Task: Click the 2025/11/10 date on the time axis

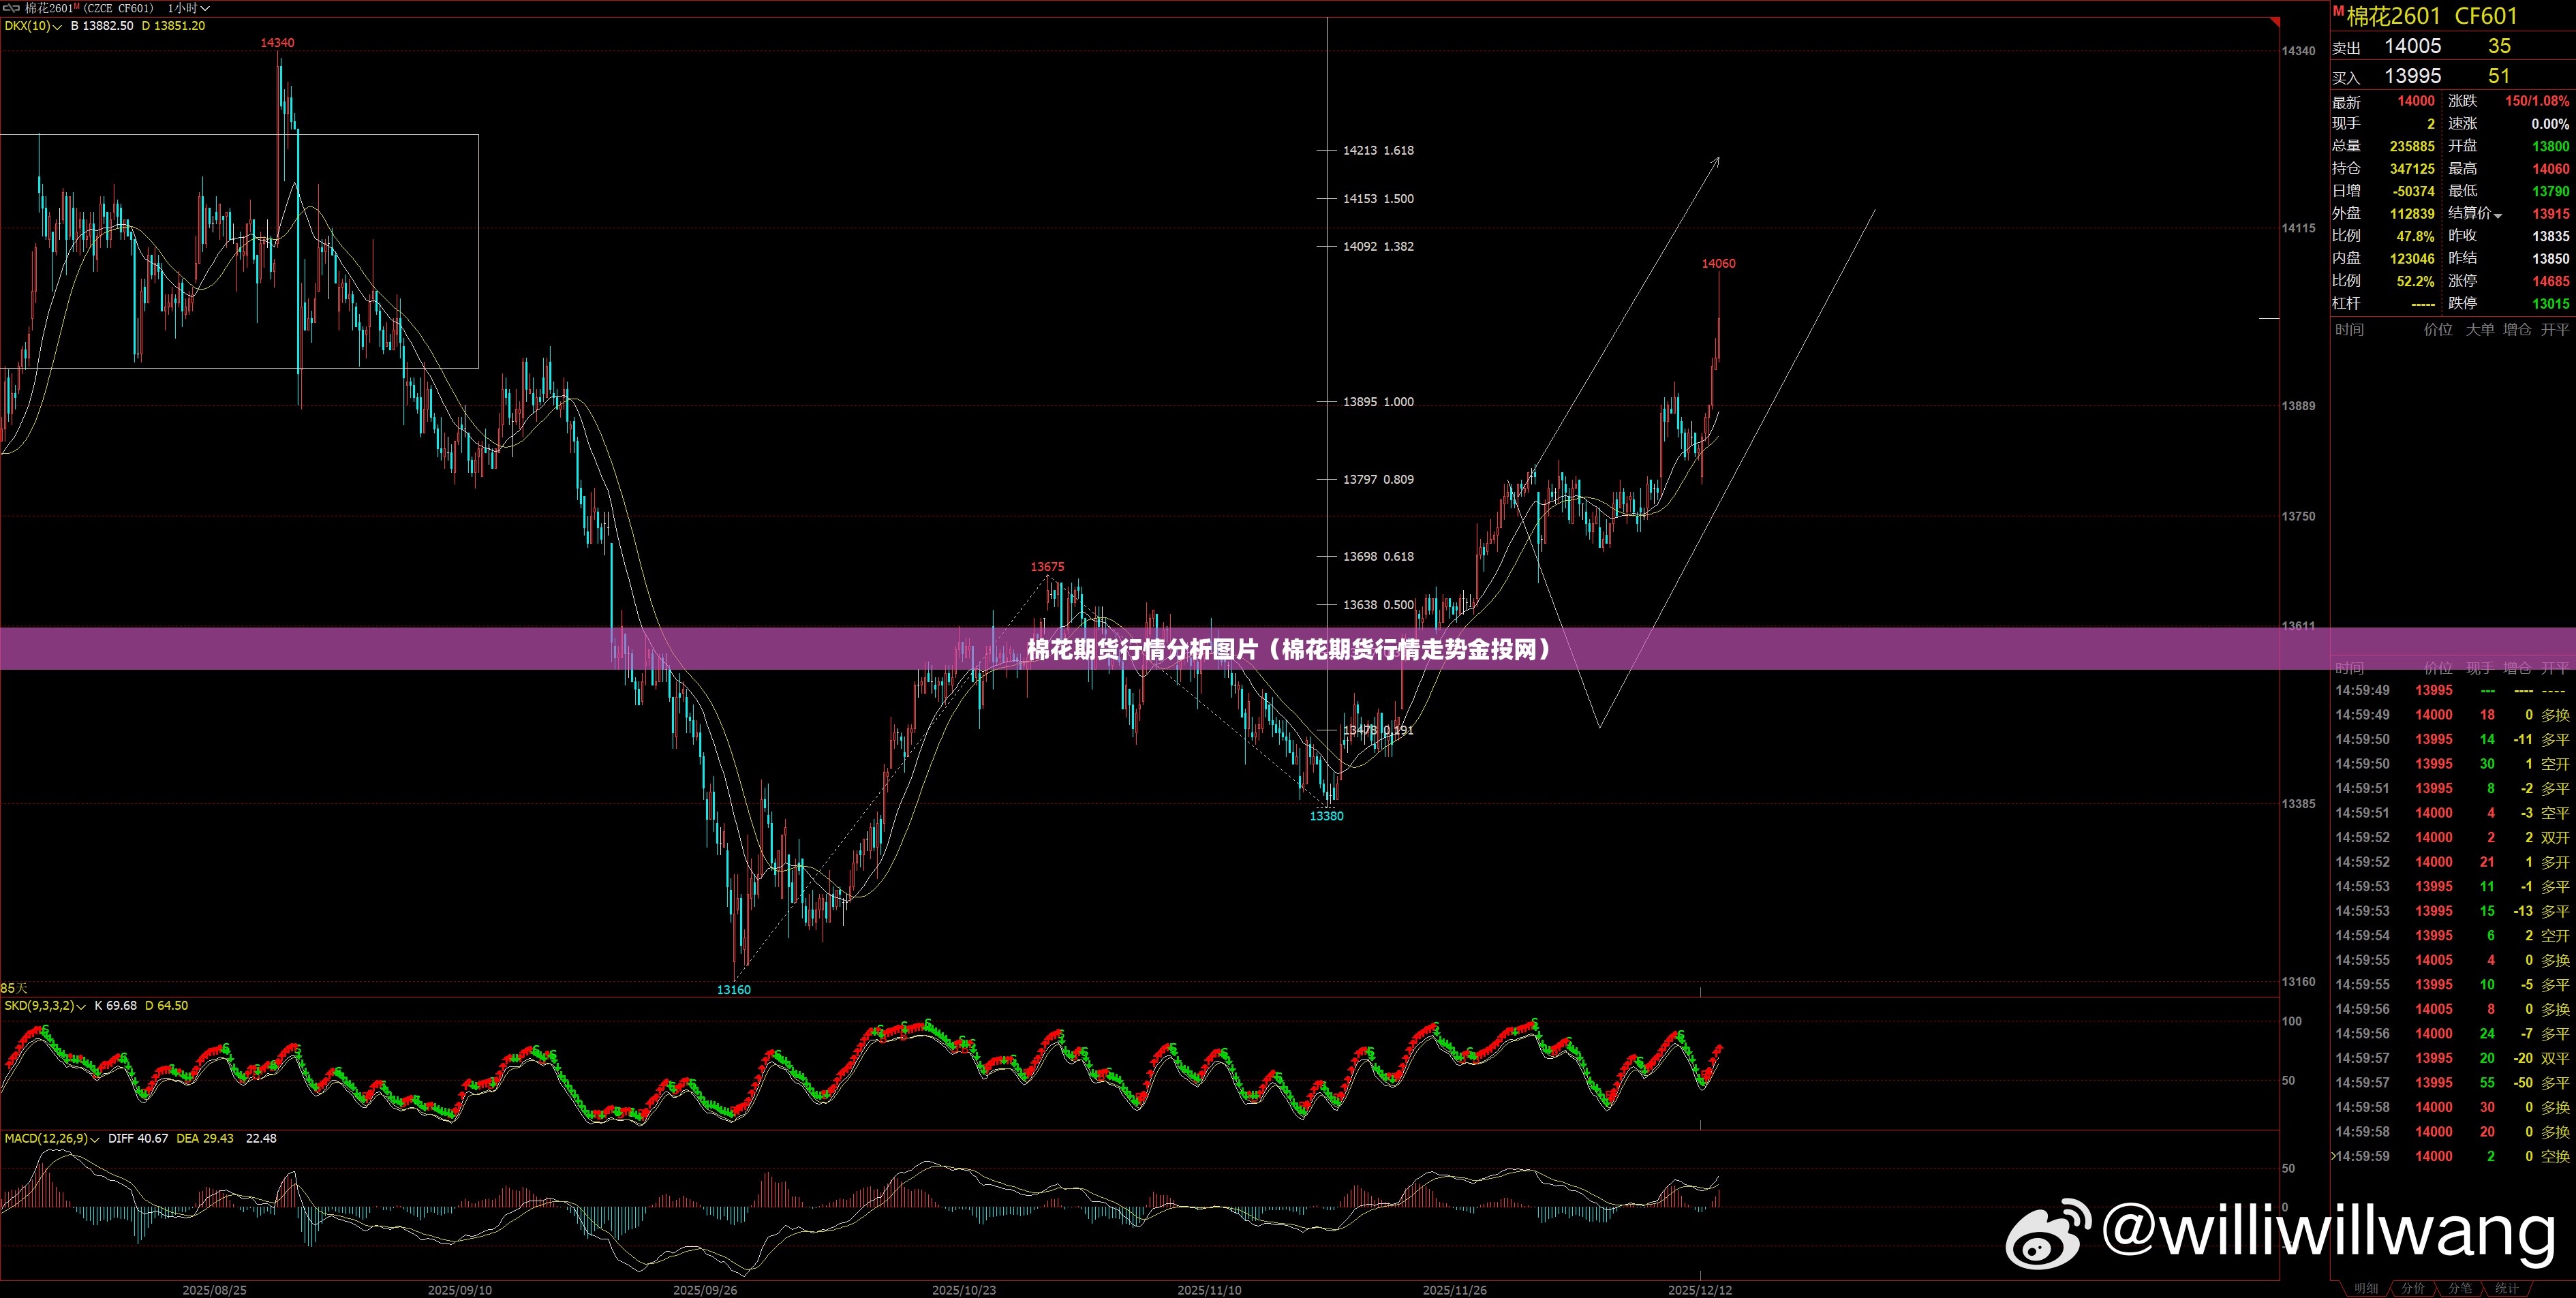Action: (1209, 1290)
